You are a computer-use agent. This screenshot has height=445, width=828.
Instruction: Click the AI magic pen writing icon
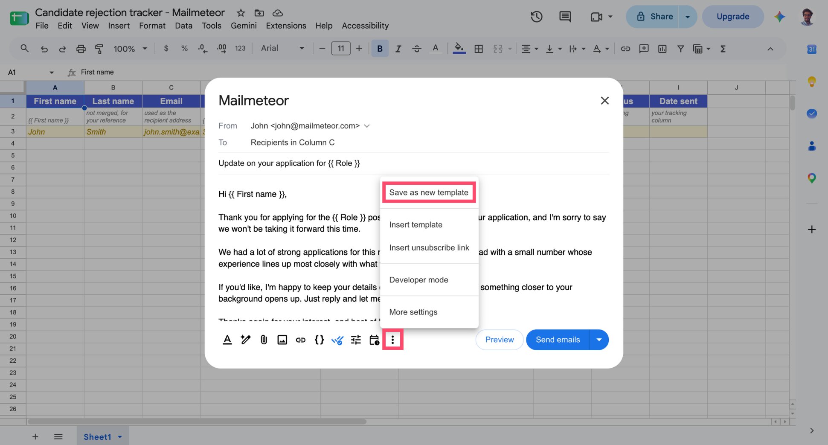tap(245, 340)
